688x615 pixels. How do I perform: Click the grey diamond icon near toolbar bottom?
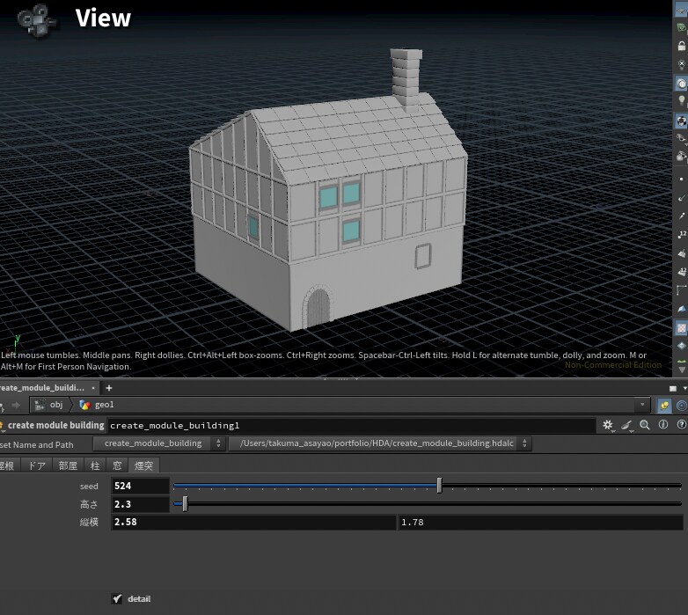click(682, 346)
